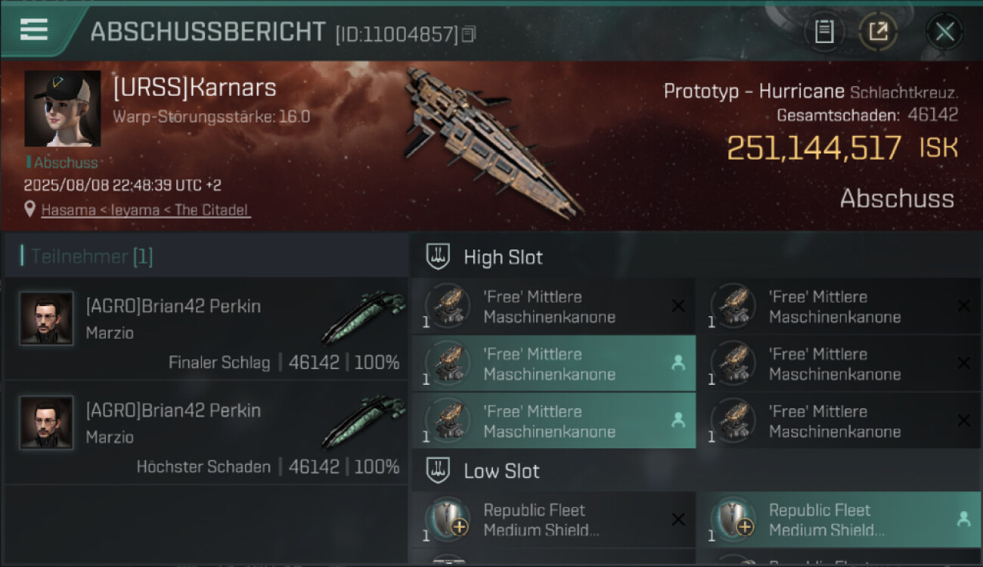983x567 pixels.
Task: Click the [URSS]Karnars pilot name
Action: (195, 88)
